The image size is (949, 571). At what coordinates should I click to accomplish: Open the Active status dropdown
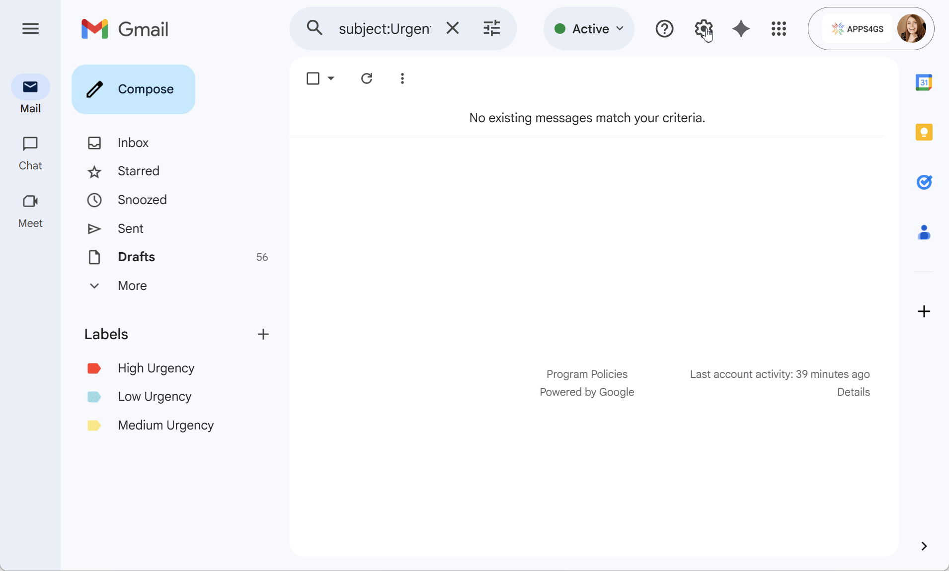pos(588,28)
